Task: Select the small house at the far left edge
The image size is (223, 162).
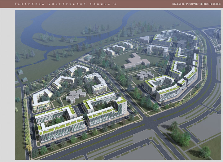Action: point(20,72)
